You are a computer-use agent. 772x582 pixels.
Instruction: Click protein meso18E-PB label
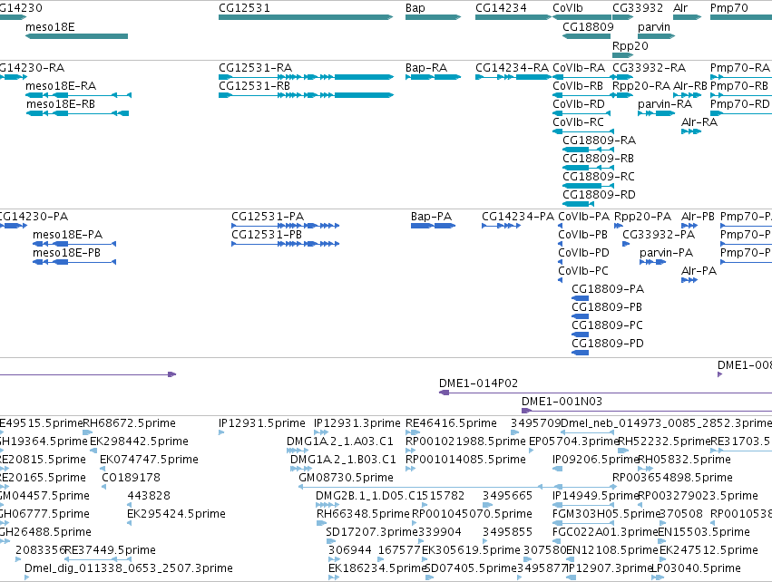(66, 253)
